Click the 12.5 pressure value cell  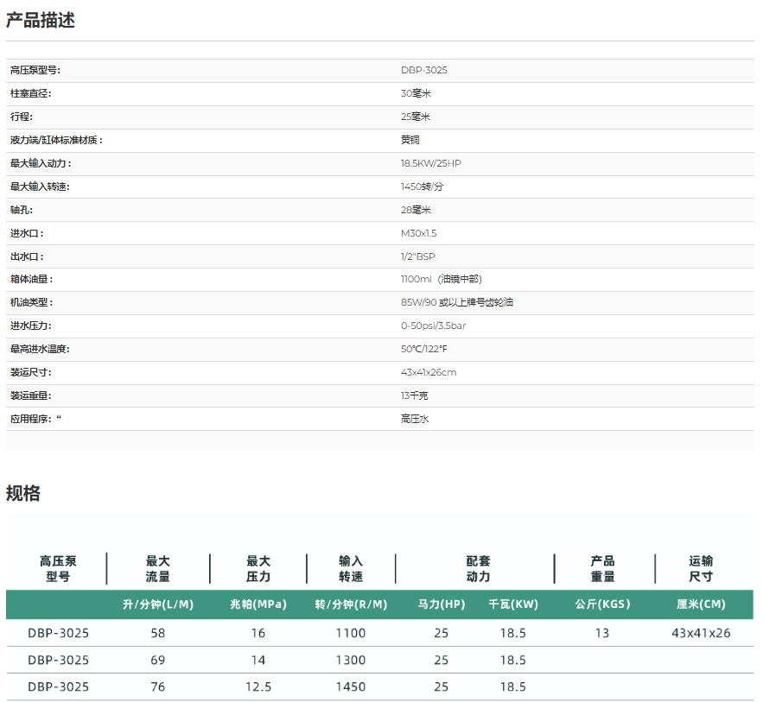tap(258, 687)
